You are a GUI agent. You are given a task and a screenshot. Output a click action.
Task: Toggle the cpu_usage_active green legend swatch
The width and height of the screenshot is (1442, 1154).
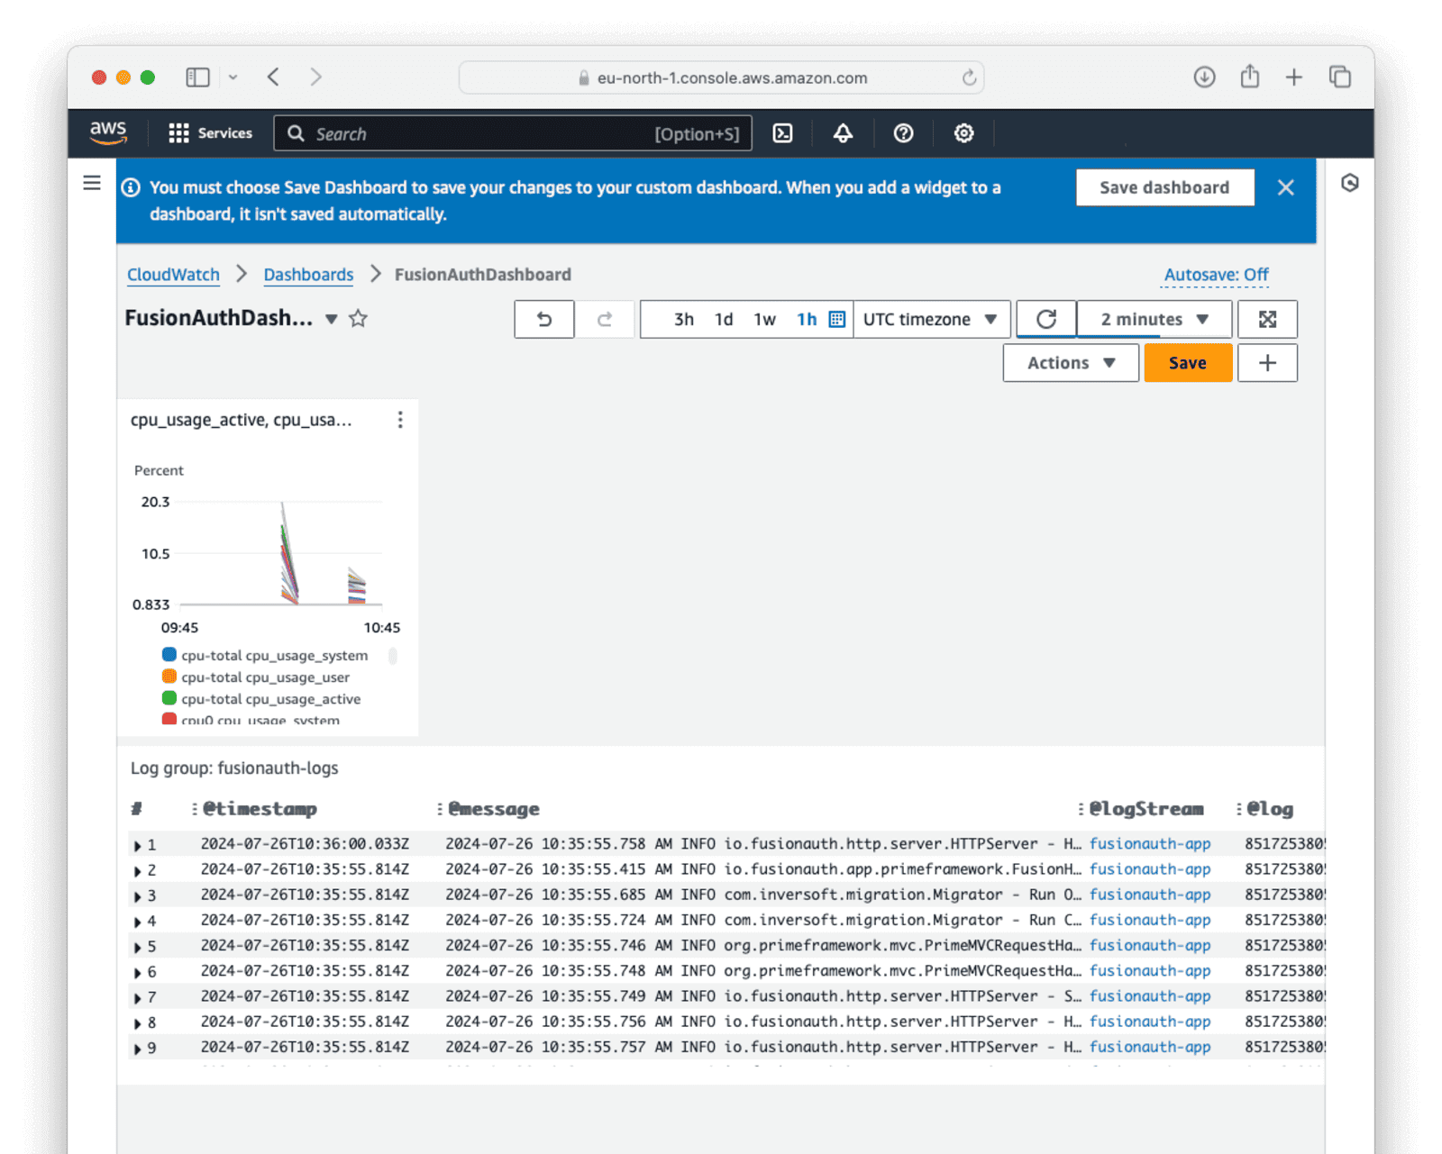[x=169, y=698]
